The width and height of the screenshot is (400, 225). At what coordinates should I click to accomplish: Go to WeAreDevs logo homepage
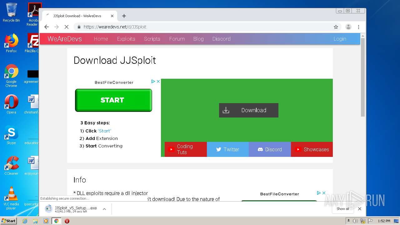(x=65, y=39)
